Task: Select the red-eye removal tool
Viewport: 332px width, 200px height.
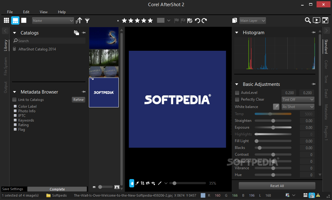Action: click(153, 183)
